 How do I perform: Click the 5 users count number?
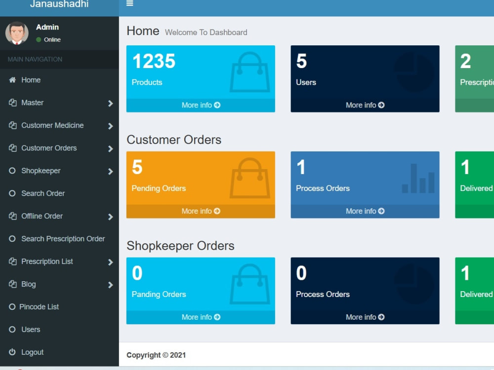[301, 61]
